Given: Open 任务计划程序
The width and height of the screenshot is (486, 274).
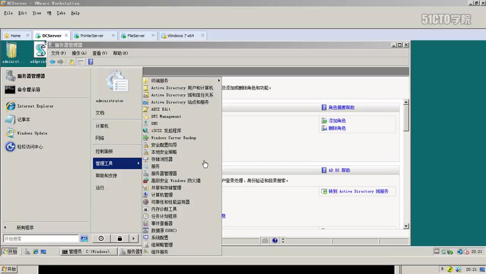Looking at the screenshot, I should click(x=182, y=216).
